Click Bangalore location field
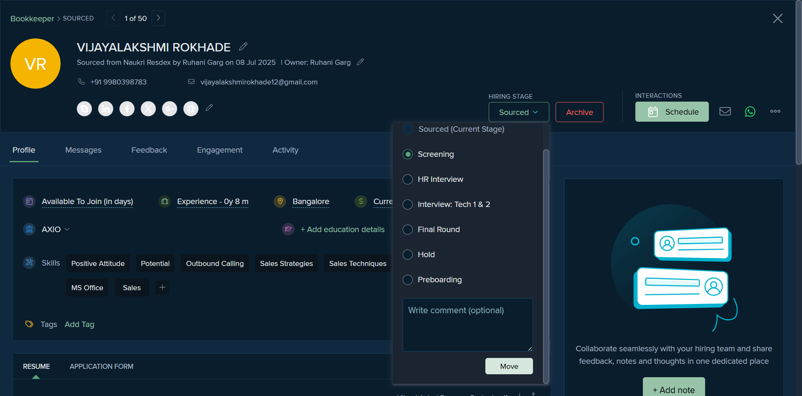 pos(311,202)
